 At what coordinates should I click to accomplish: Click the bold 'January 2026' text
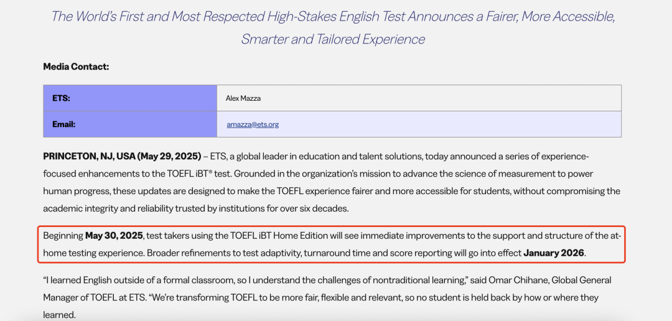[x=554, y=253]
